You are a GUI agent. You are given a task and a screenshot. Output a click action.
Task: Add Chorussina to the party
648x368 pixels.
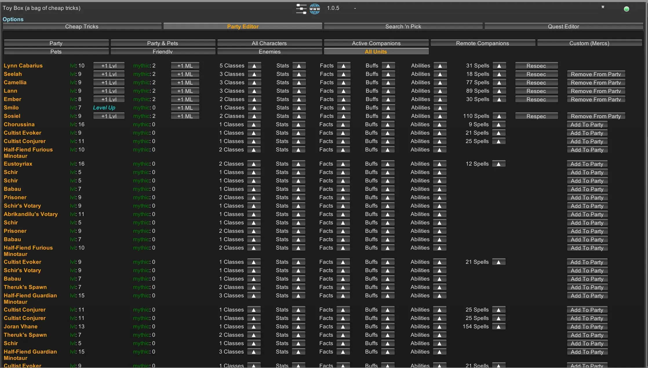coord(587,125)
